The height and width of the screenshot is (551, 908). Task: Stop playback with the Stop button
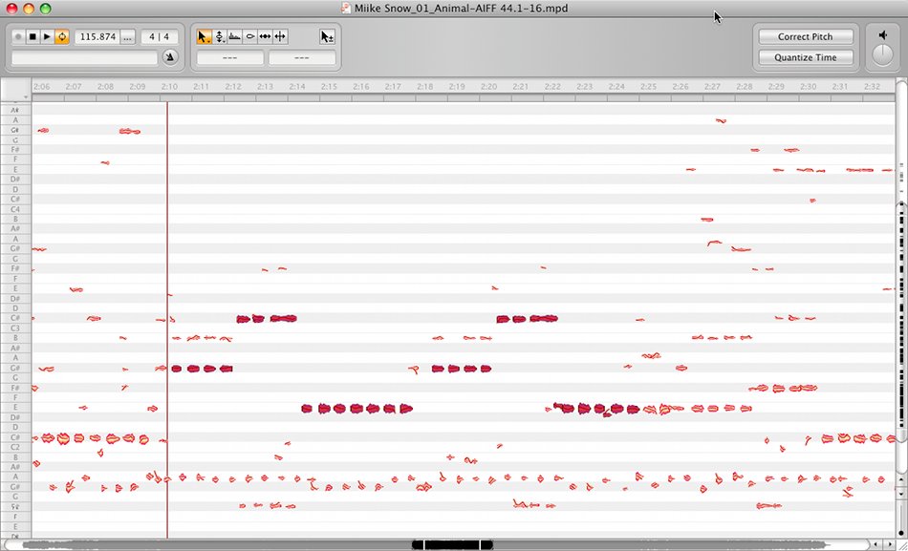pos(33,37)
